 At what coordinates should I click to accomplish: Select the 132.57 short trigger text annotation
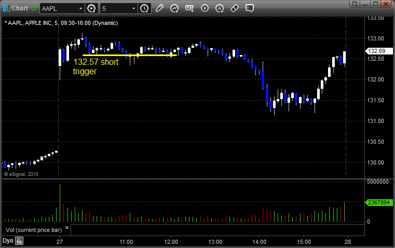[x=96, y=66]
